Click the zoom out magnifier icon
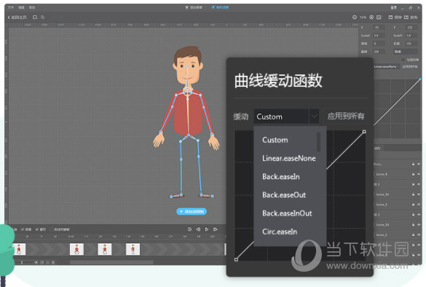The image size is (426, 287). [x=355, y=17]
